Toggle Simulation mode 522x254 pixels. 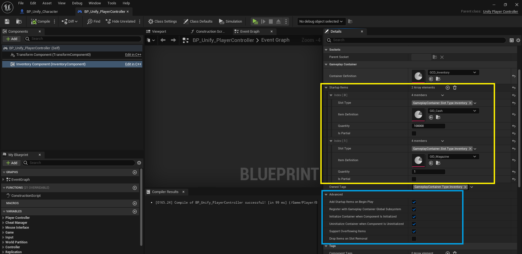click(x=230, y=22)
